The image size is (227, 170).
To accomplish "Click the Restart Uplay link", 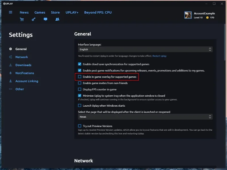I will click(x=159, y=56).
